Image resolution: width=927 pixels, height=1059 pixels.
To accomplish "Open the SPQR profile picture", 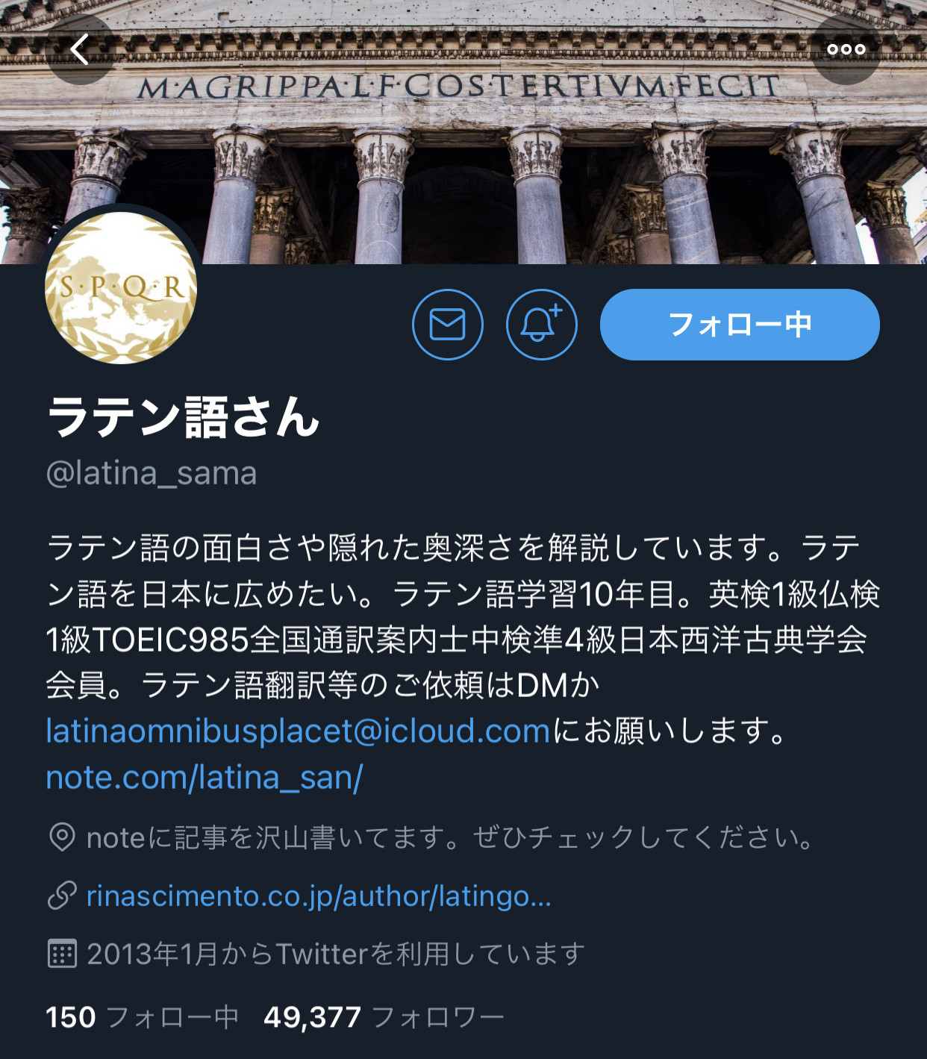I will click(121, 287).
